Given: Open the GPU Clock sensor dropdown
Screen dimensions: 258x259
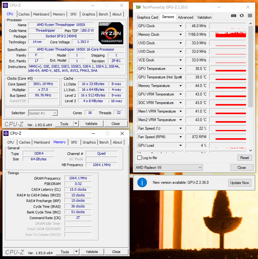Looking at the screenshot, I should click(x=181, y=26).
